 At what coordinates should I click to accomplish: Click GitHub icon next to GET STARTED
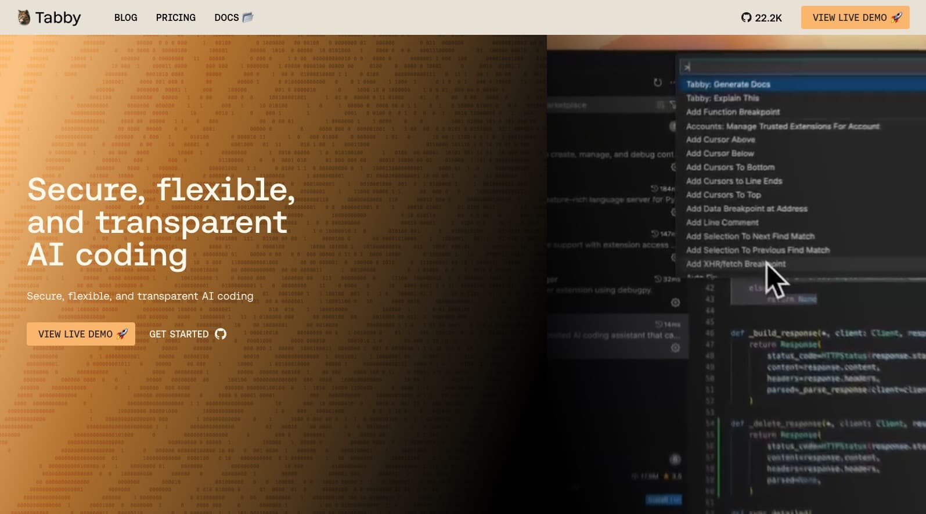point(221,334)
